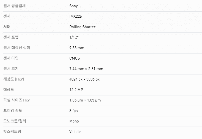Click the 7.44 mm × 5.61 mm value

pos(86,69)
